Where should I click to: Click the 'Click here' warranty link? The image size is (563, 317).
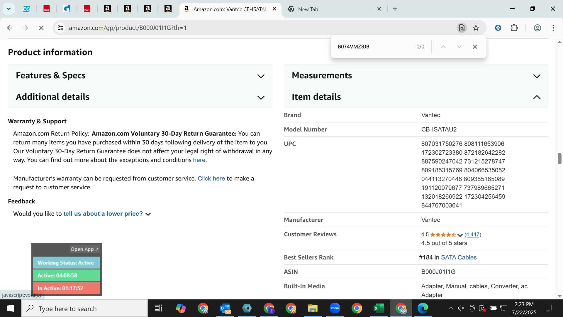click(x=211, y=179)
